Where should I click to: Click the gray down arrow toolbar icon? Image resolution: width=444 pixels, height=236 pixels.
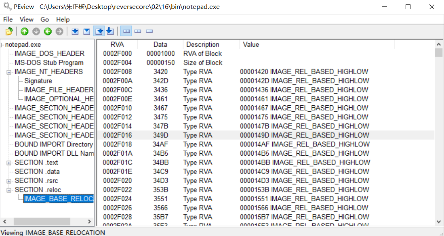click(36, 31)
